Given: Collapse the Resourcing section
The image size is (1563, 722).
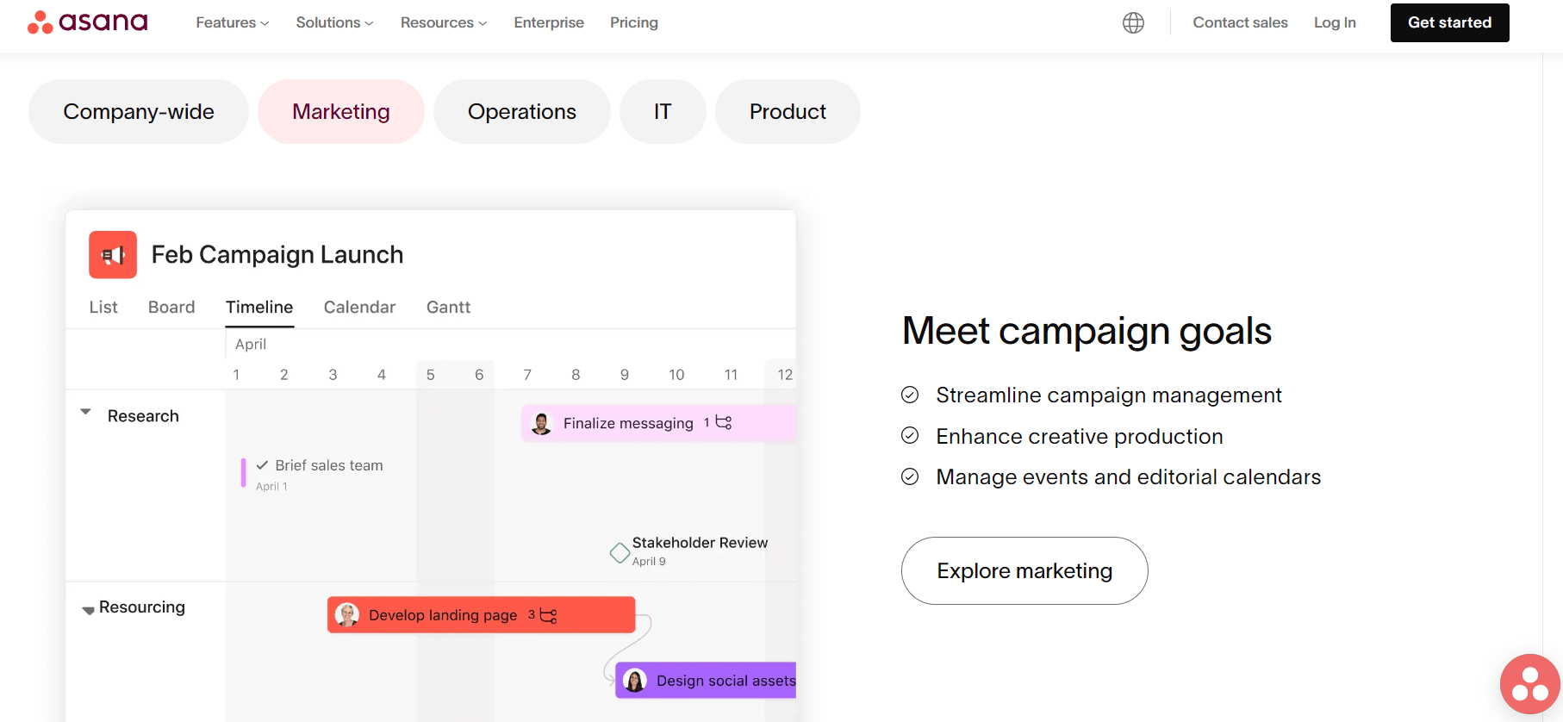Looking at the screenshot, I should coord(88,610).
